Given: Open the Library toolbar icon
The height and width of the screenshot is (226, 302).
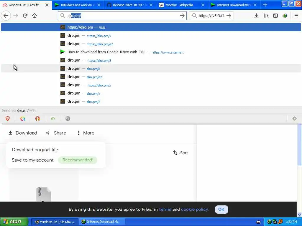Looking at the screenshot, I should [x=266, y=16].
